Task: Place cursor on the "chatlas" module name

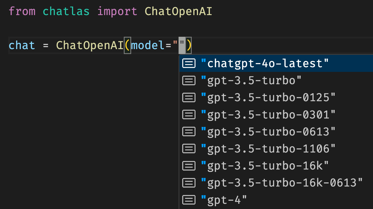Action: 66,12
